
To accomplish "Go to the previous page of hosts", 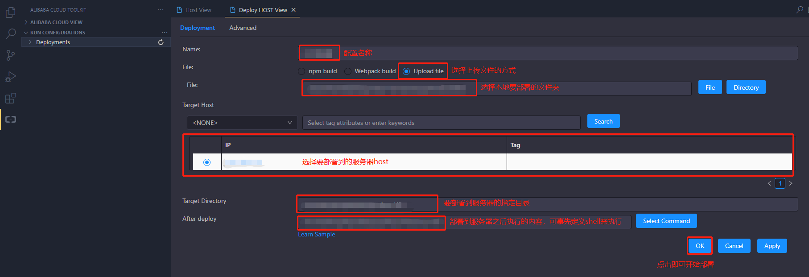I will (769, 183).
